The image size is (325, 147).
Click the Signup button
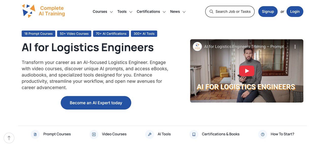268,12
